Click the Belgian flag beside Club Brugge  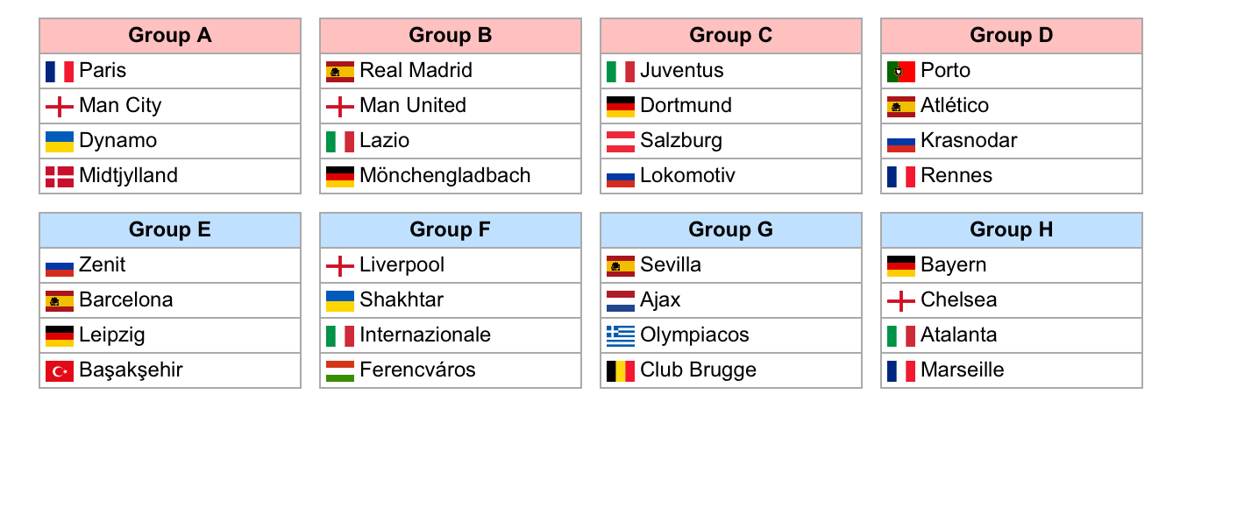coord(621,371)
